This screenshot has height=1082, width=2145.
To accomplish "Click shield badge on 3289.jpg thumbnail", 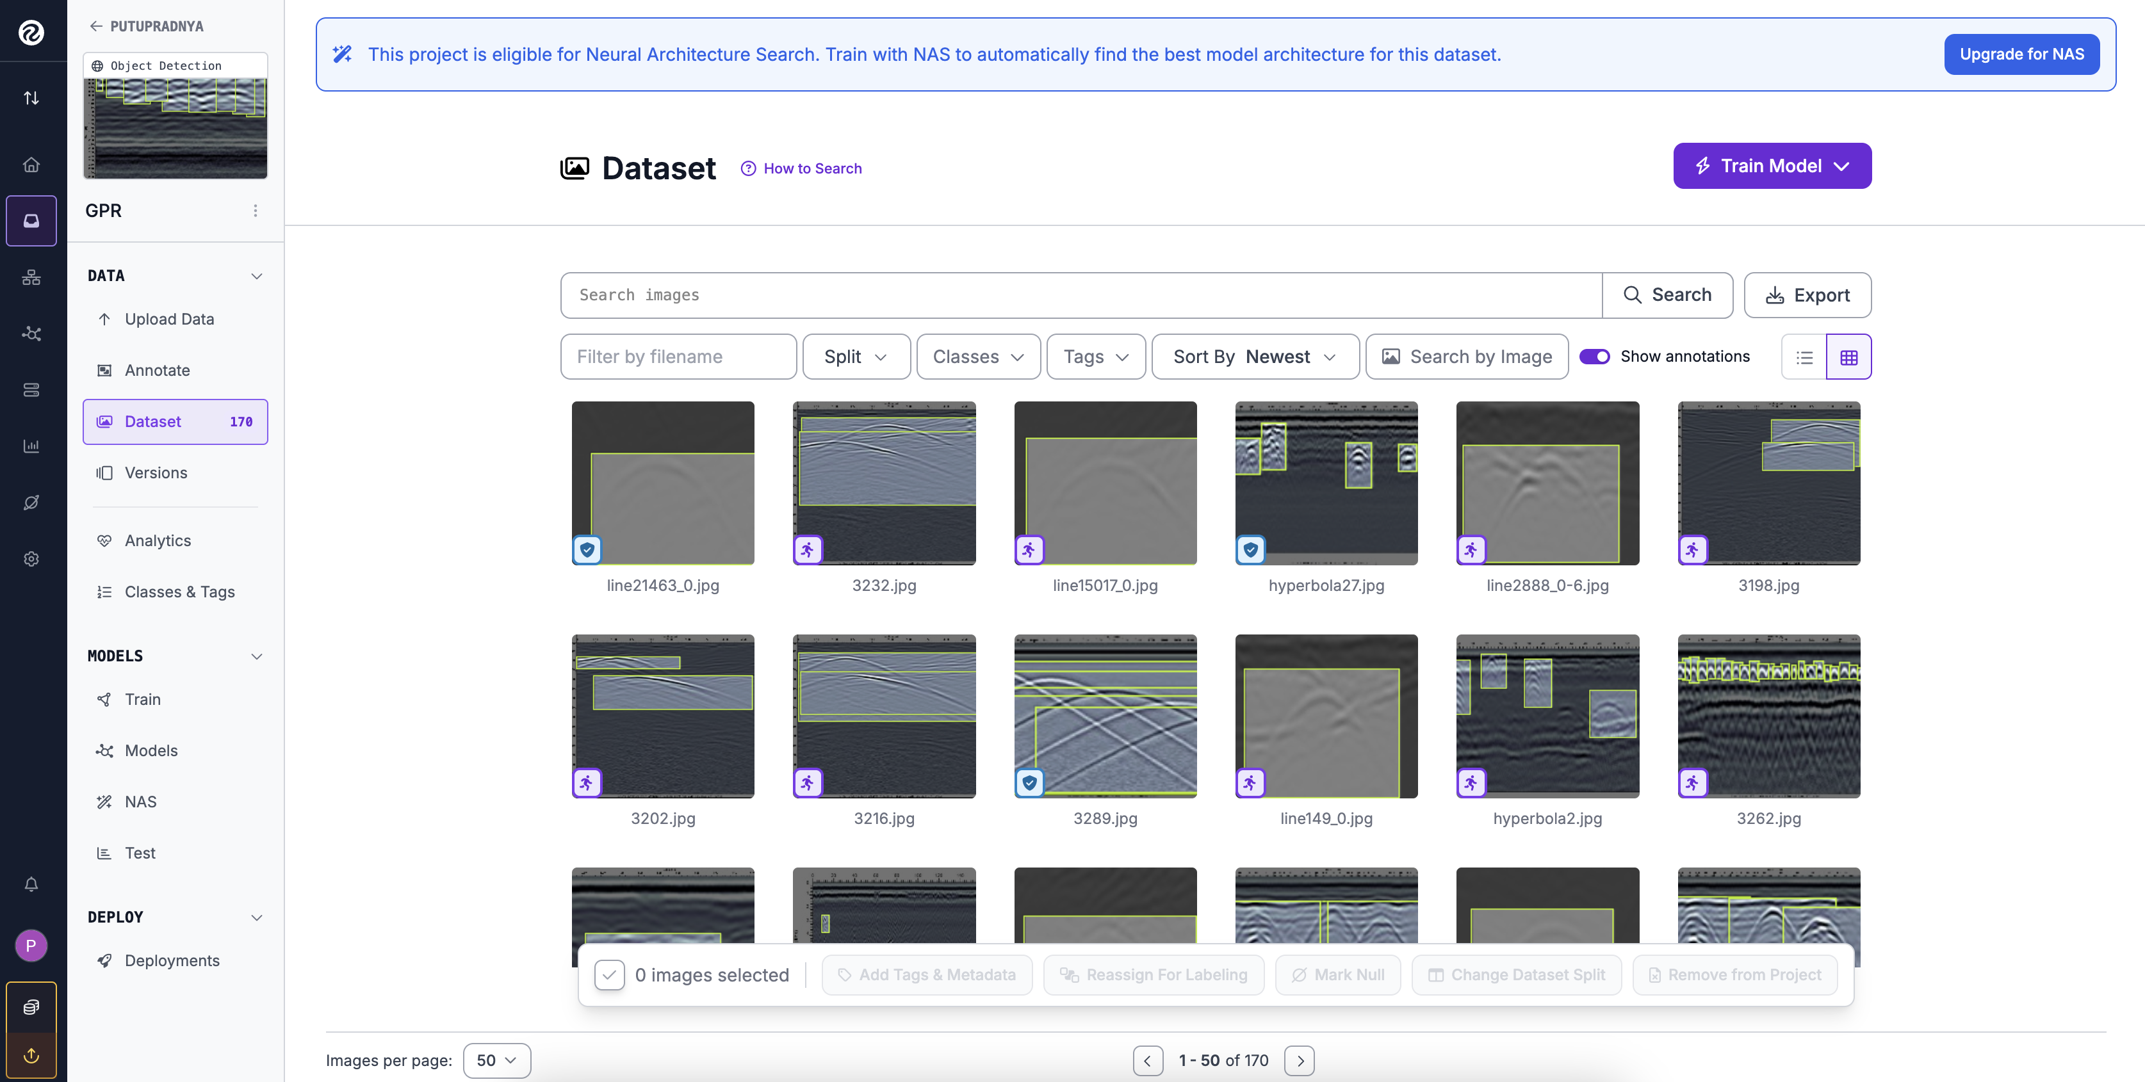I will (1030, 783).
